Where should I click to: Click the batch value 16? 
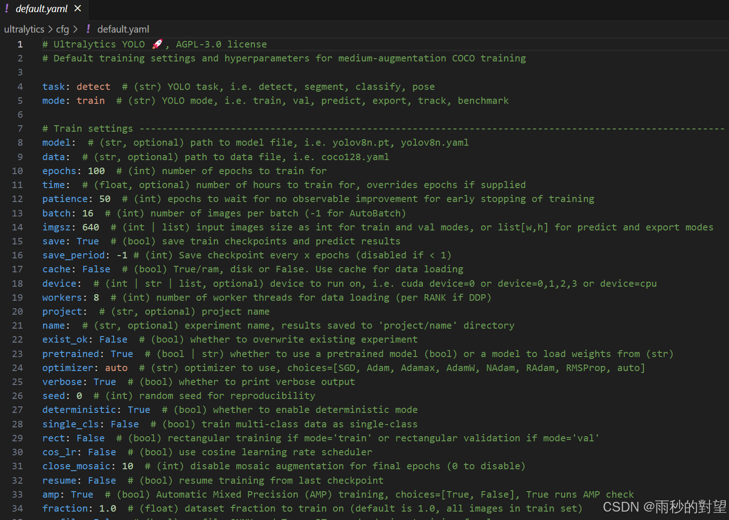88,213
